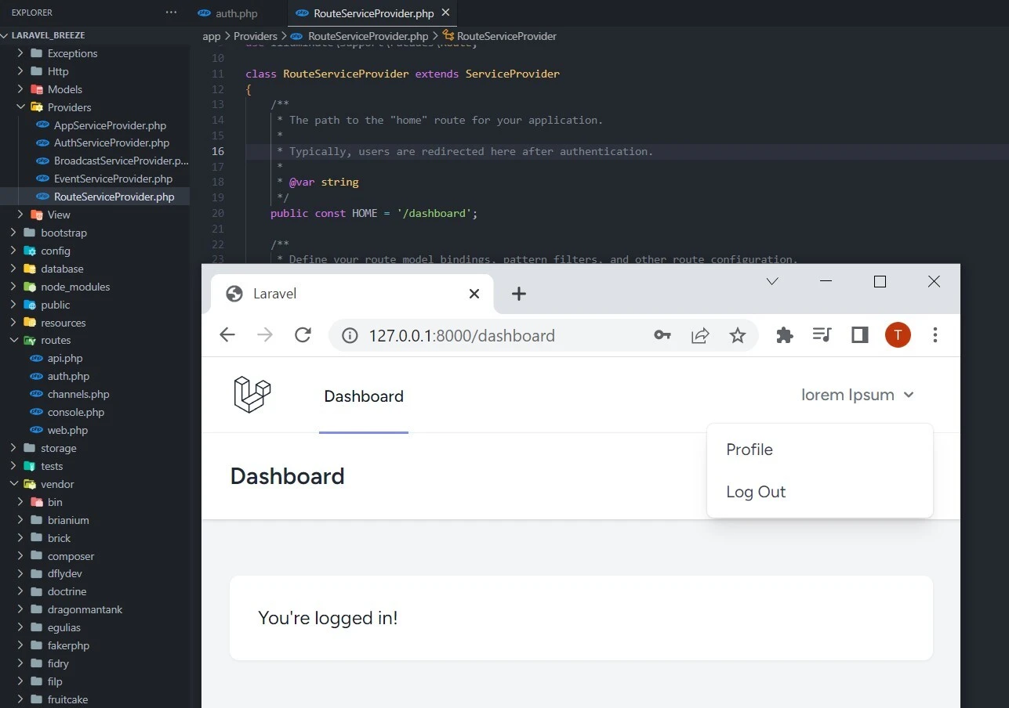The image size is (1009, 708).
Task: Click the extensions puzzle icon in Chrome
Action: pyautogui.click(x=784, y=334)
